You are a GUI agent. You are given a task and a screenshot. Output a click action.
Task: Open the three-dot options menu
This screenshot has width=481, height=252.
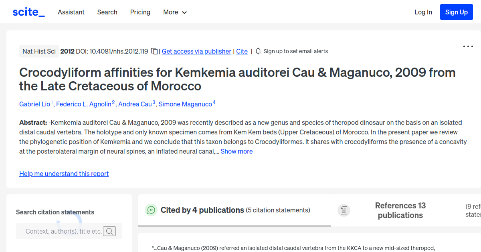click(x=468, y=46)
